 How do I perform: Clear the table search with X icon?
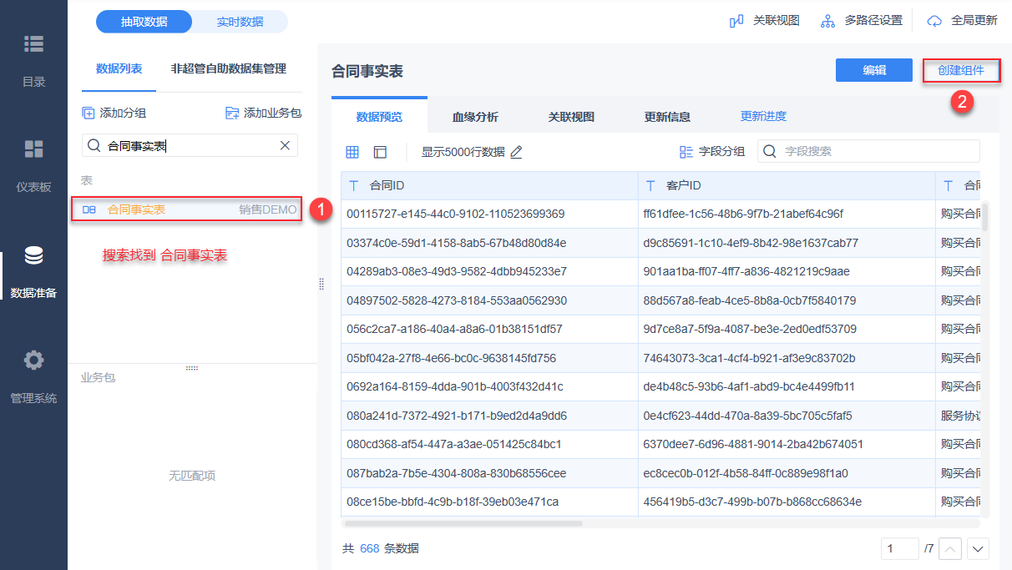(285, 146)
